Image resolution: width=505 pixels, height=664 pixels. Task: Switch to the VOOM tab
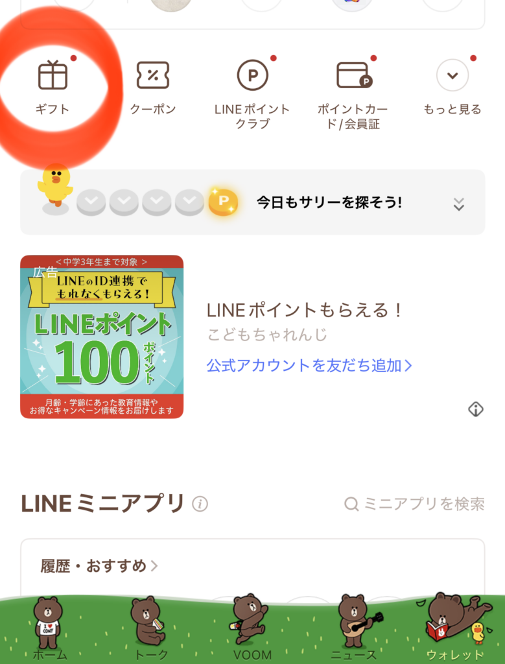(x=252, y=626)
